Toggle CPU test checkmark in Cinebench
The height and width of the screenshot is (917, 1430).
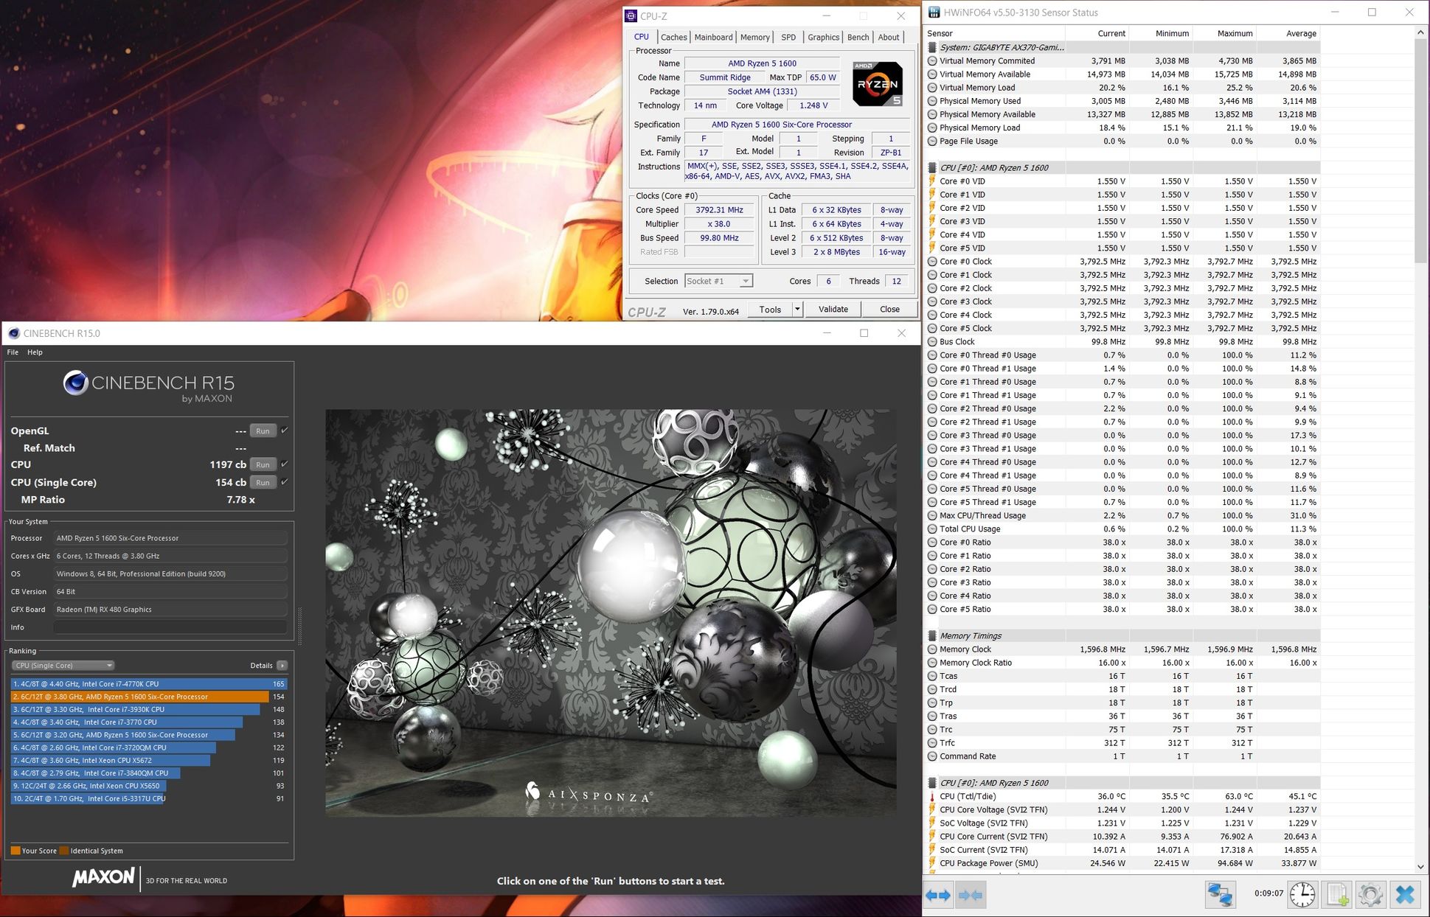point(285,464)
